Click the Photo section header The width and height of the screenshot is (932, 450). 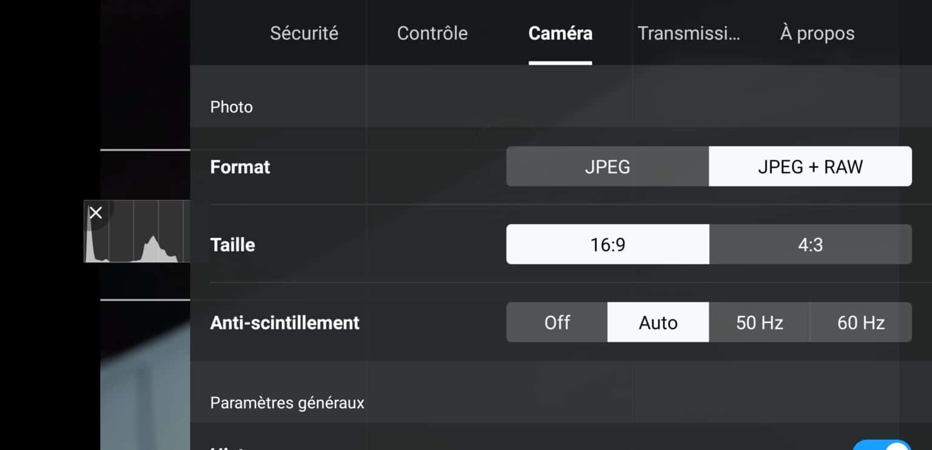click(231, 107)
